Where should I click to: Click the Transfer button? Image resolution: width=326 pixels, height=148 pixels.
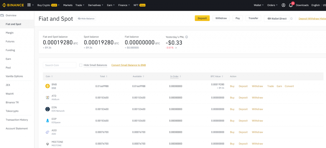[x=253, y=18]
